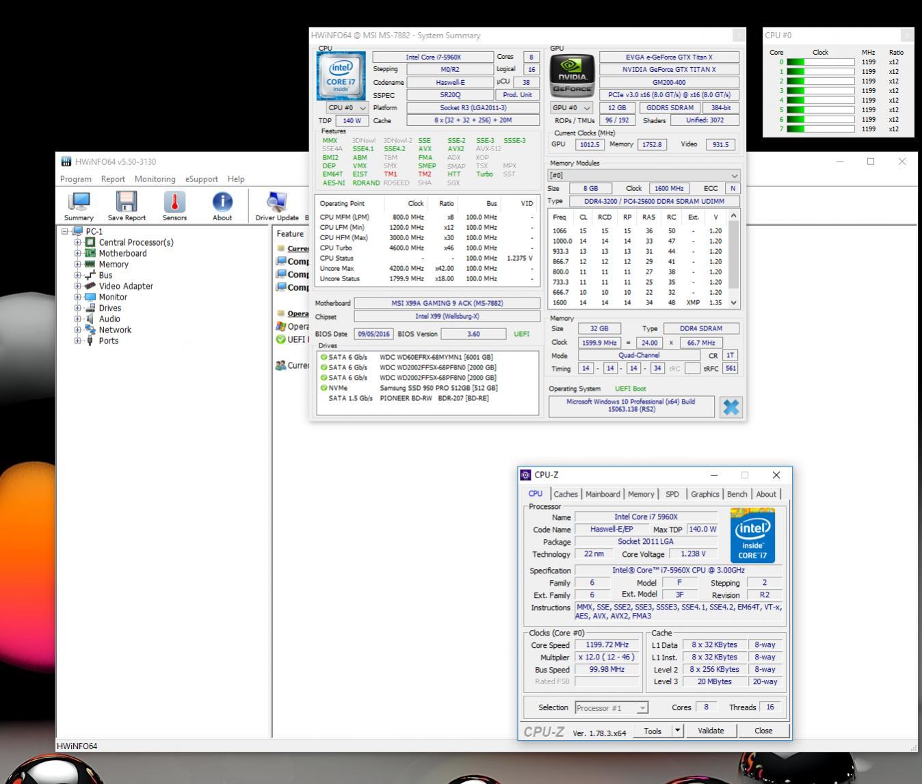Switch to the Caches tab in CPU-Z
The width and height of the screenshot is (922, 784).
pos(566,494)
